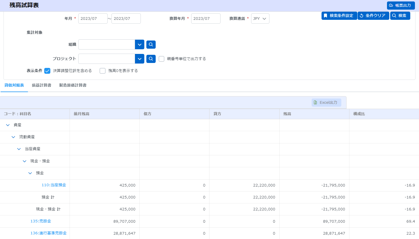Switch to the 製造原価計算書 tab
Image resolution: width=419 pixels, height=239 pixels.
tap(73, 85)
